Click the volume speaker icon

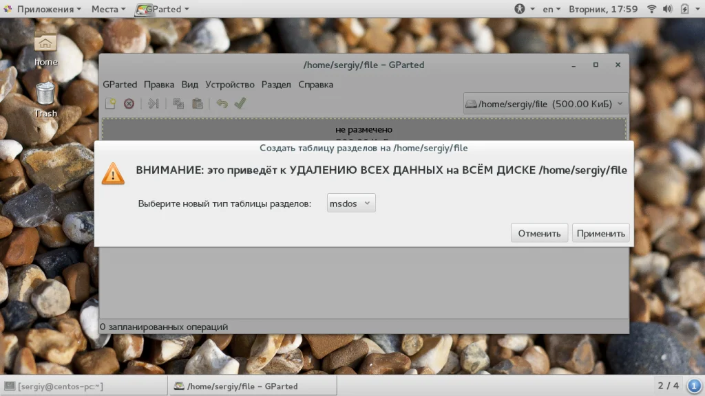(667, 9)
